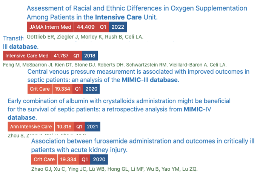This screenshot has height=173, width=260.
Task: Click the Gottlieb ER author list
Action: pyautogui.click(x=85, y=37)
